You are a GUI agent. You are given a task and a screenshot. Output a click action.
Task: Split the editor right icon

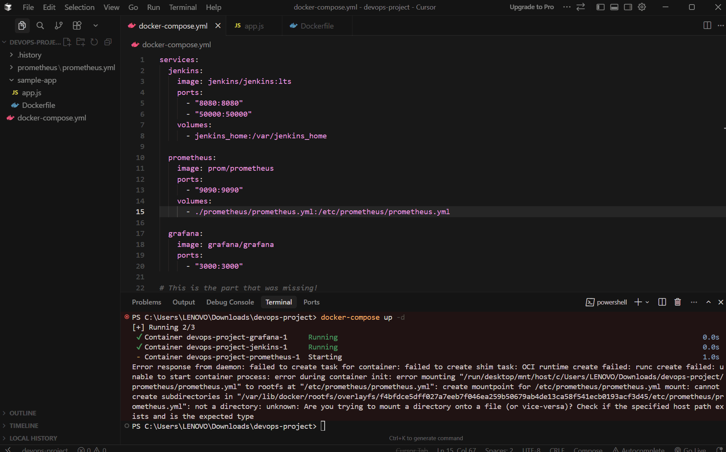pos(707,26)
